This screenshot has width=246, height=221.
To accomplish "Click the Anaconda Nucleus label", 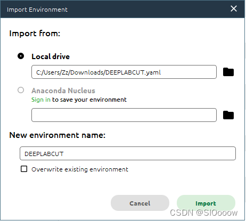I will (63, 91).
